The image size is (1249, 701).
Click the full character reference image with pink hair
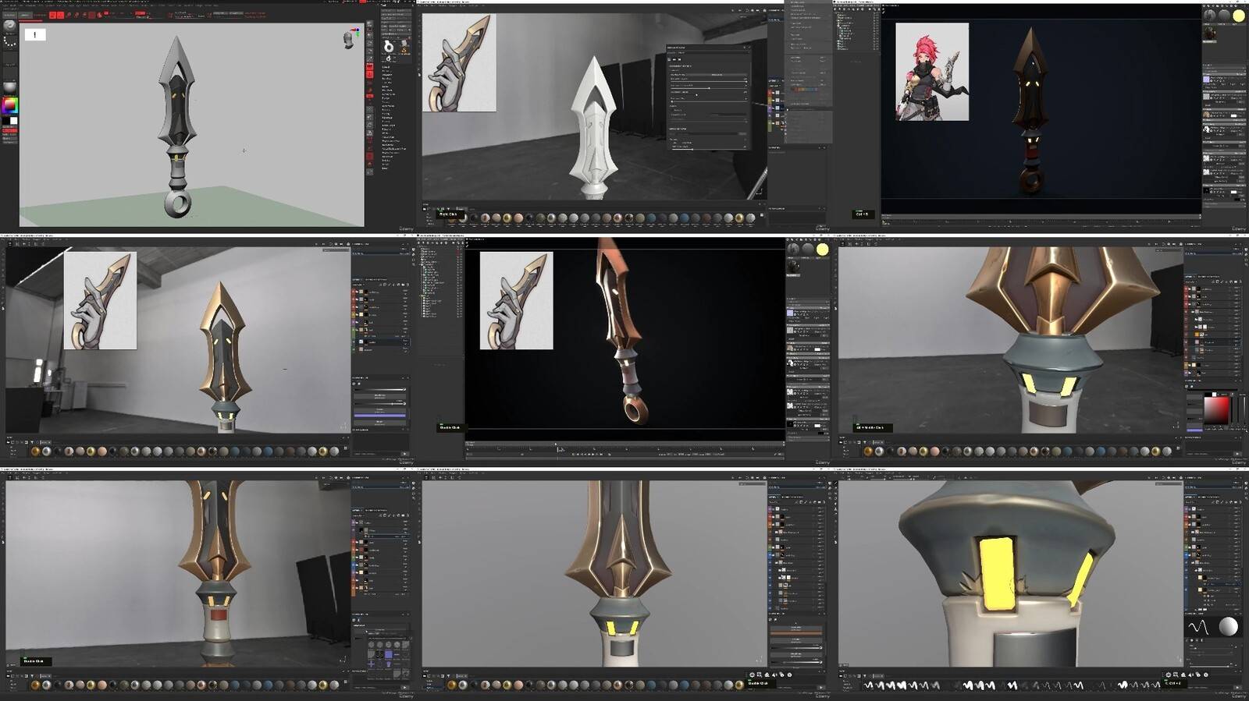pos(931,72)
